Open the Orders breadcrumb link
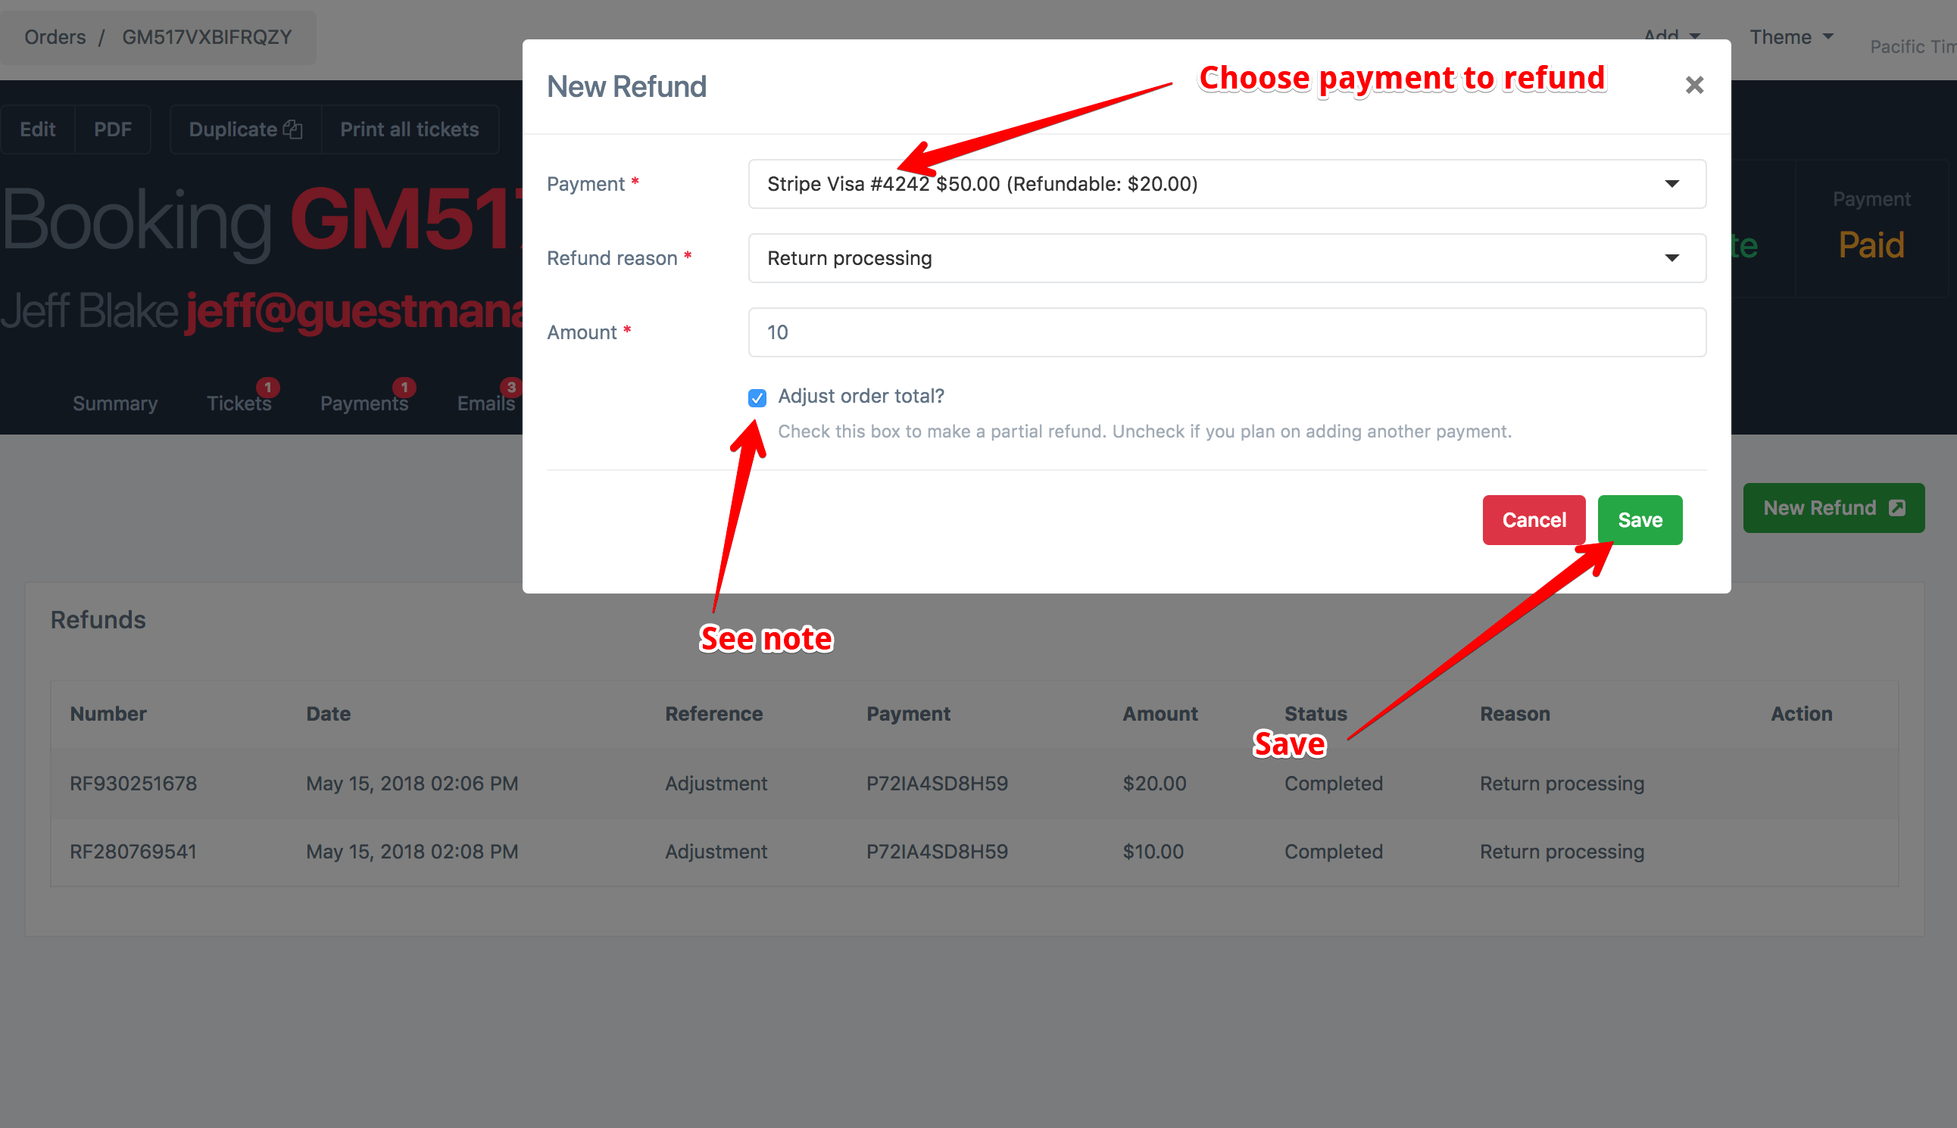 point(55,37)
